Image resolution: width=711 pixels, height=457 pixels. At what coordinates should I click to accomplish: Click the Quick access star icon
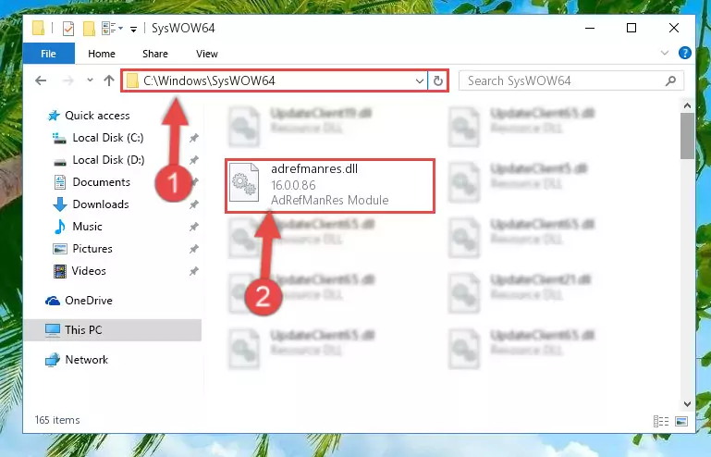click(x=54, y=116)
